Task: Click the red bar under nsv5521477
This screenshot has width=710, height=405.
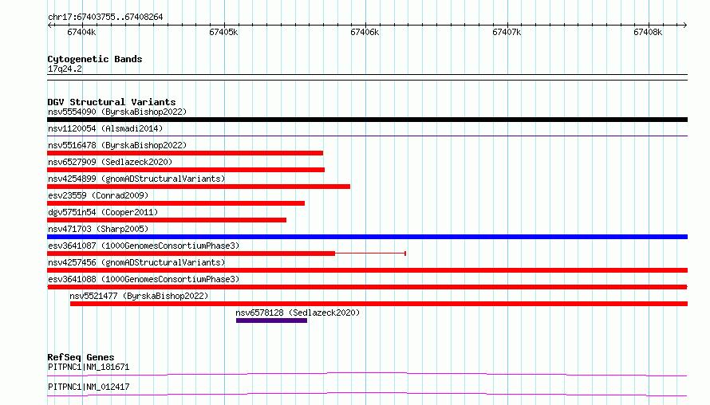Action: pos(379,304)
